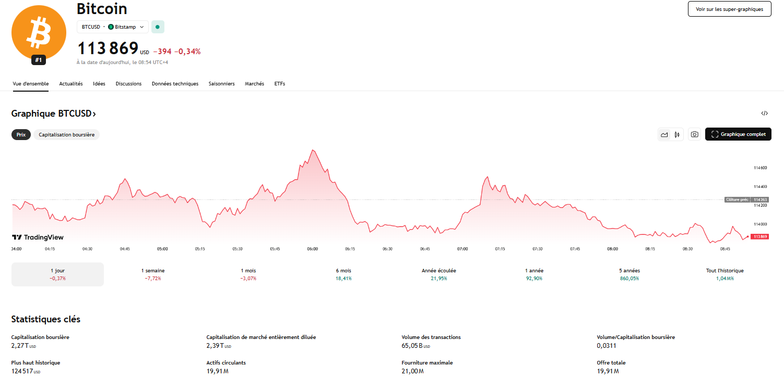784x377 pixels.
Task: Click the Bitcoin title heading
Action: [102, 8]
